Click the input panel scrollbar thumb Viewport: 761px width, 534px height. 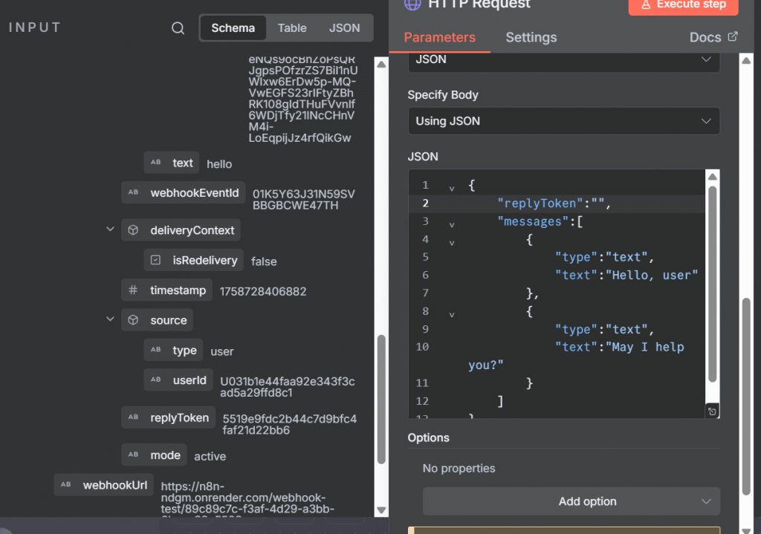pos(381,399)
